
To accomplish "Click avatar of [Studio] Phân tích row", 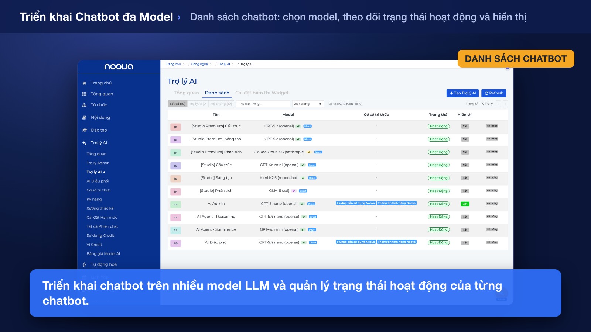I will [x=175, y=191].
